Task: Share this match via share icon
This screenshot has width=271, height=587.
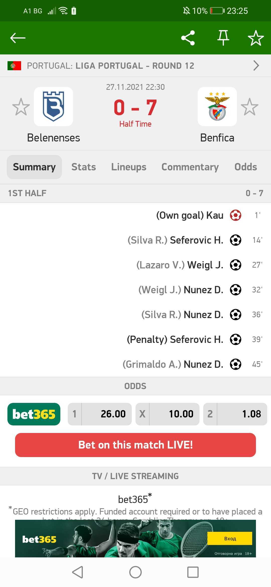Action: pos(188,38)
